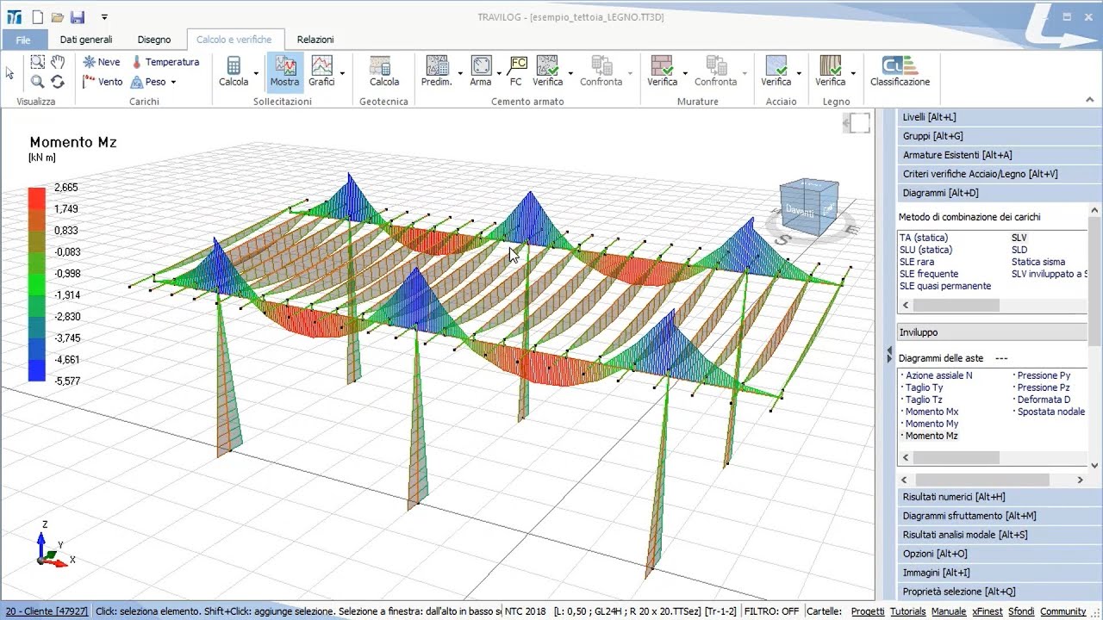Select the arrow pointer tool
This screenshot has width=1103, height=620.
click(x=10, y=73)
